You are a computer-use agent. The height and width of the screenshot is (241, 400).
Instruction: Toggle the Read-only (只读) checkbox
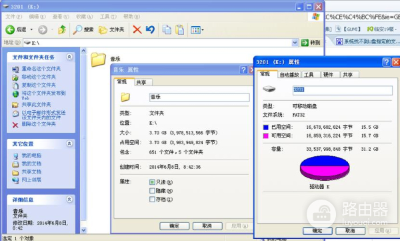(x=152, y=182)
